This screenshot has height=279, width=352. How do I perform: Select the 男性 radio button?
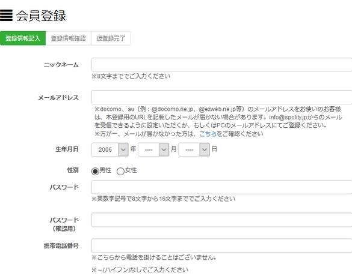coord(95,171)
